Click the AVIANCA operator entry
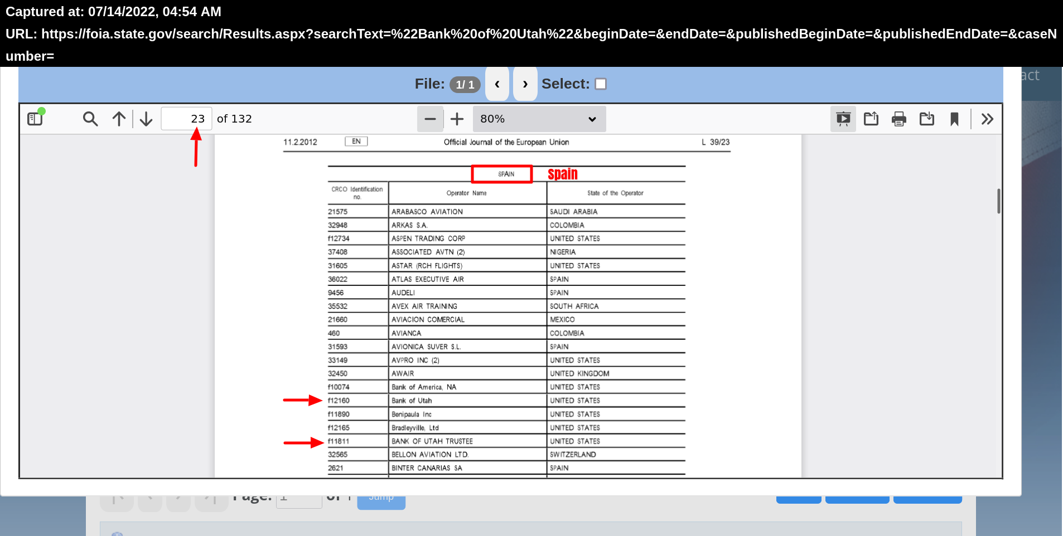The height and width of the screenshot is (536, 1063). [406, 333]
